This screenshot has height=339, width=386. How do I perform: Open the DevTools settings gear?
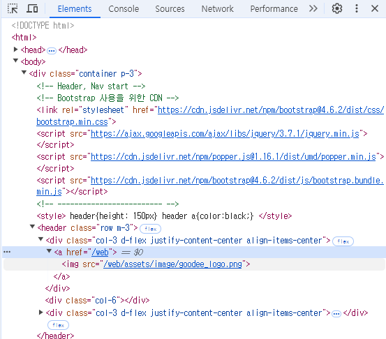click(336, 9)
